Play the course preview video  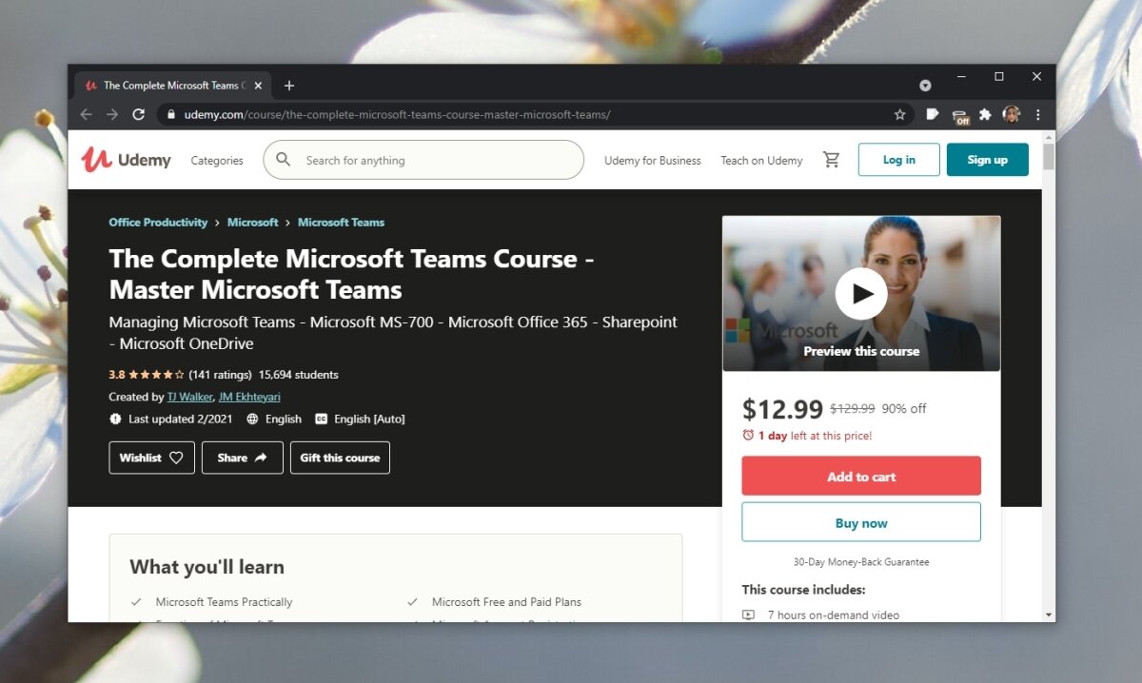pos(860,293)
